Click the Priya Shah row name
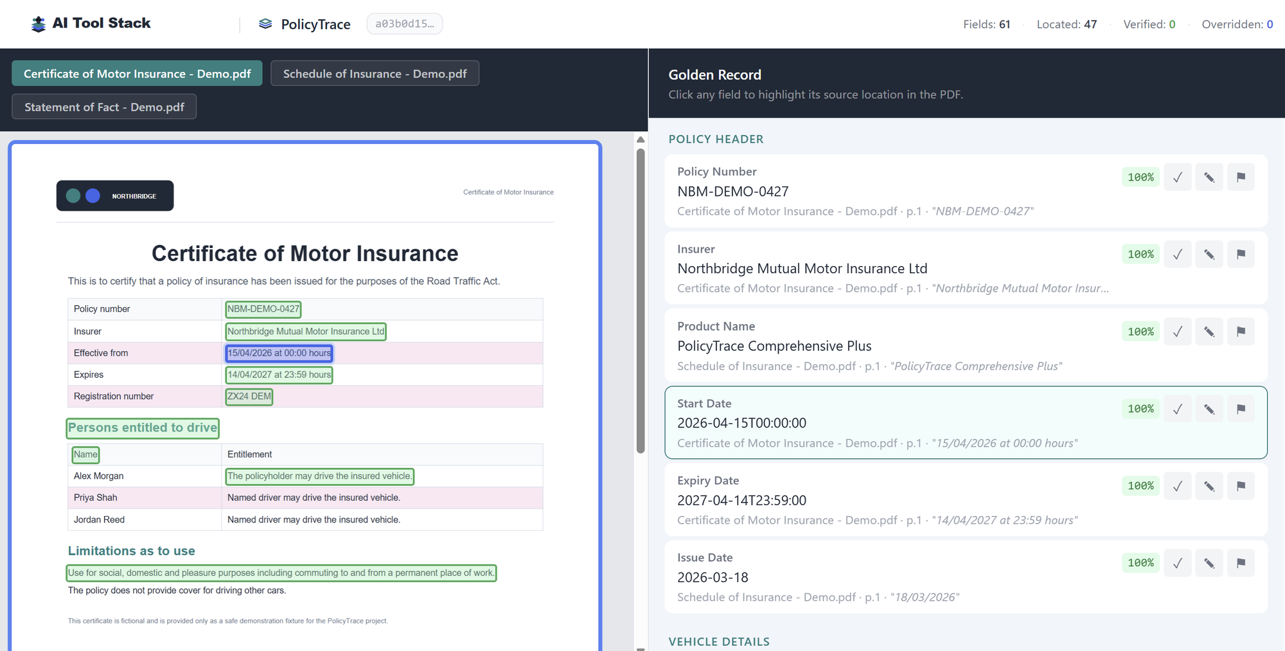This screenshot has height=651, width=1285. pos(96,497)
